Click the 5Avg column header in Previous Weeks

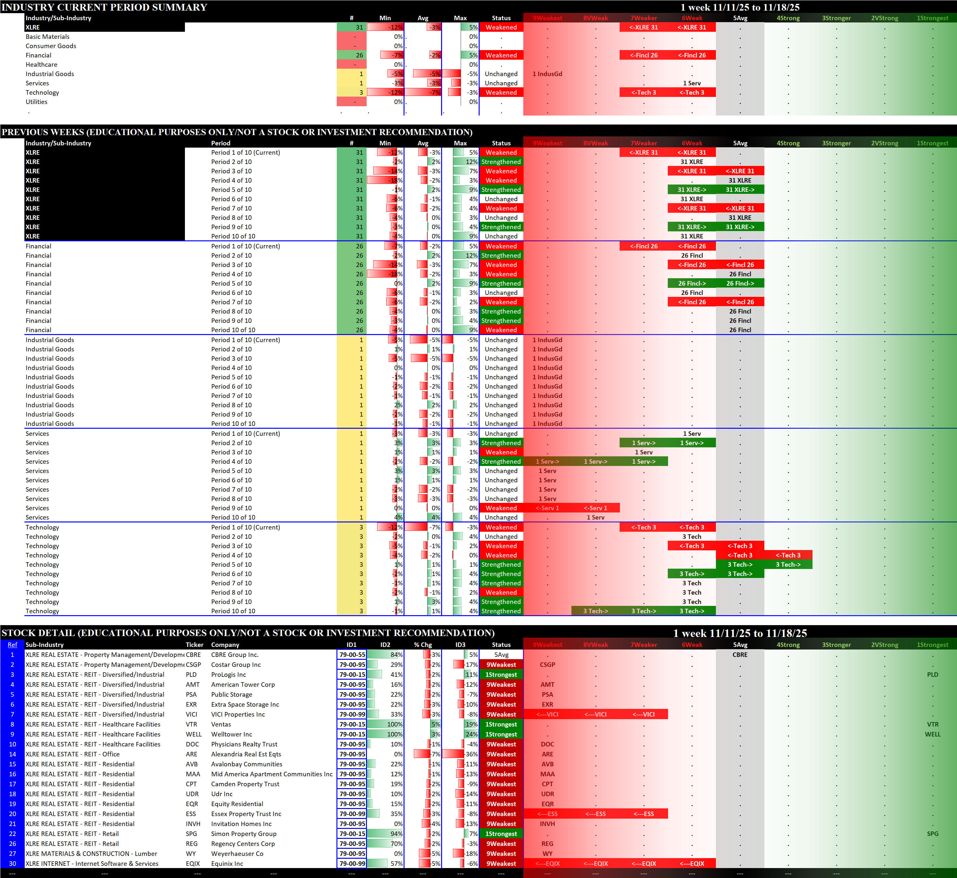740,143
